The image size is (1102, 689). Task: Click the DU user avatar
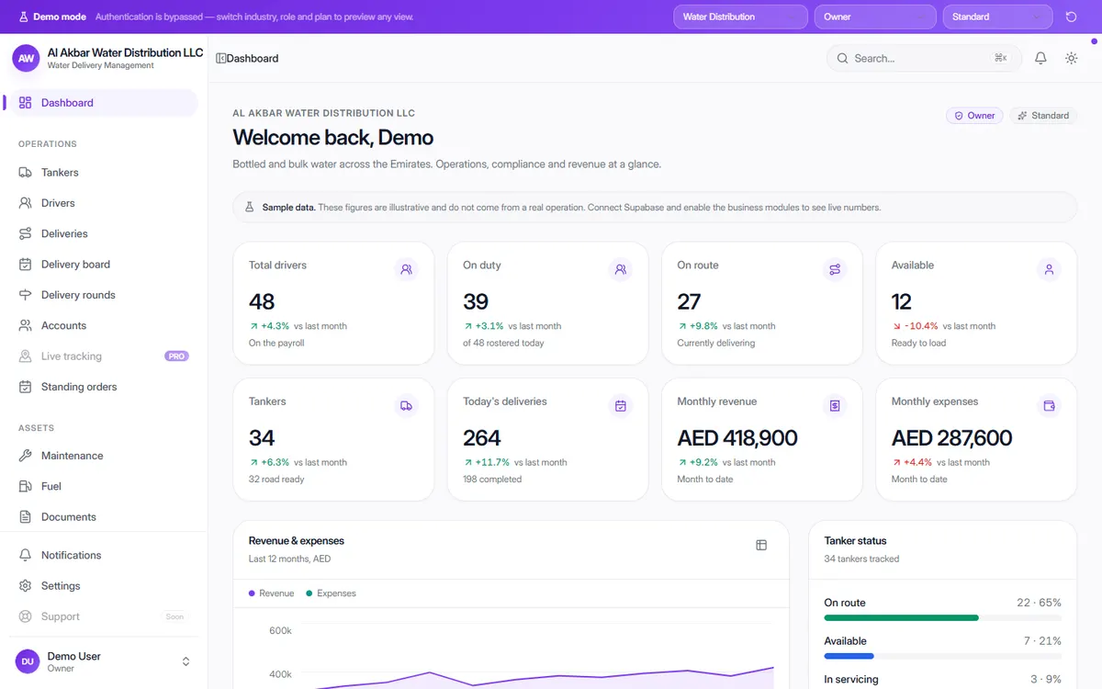[x=28, y=661]
